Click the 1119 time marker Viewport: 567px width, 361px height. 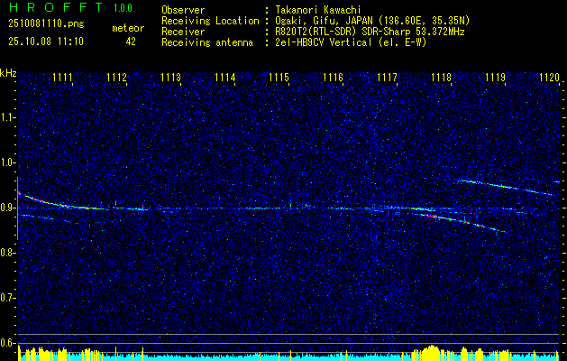pos(495,78)
